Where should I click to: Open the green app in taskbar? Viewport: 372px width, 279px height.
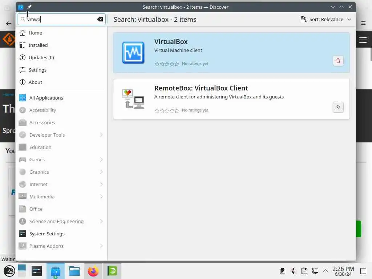(x=112, y=271)
